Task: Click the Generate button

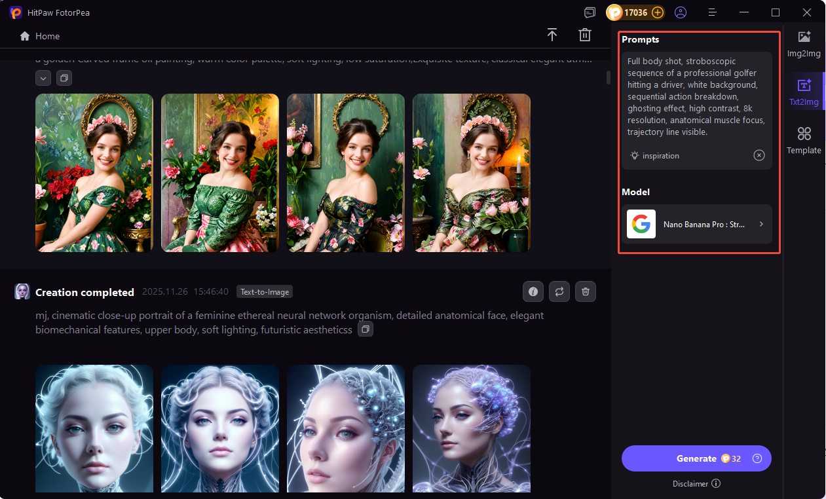Action: (696, 458)
